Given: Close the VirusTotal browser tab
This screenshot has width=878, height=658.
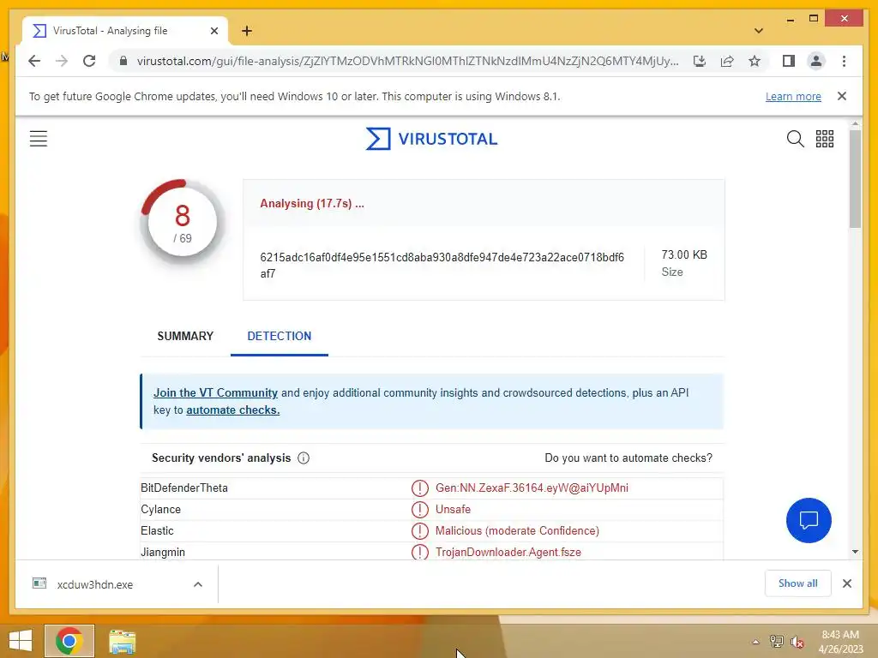Looking at the screenshot, I should click(213, 31).
